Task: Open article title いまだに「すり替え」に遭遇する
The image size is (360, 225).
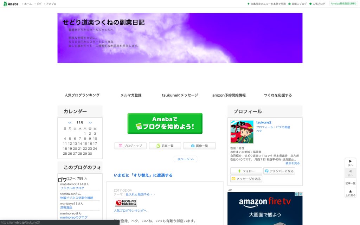Action: click(143, 175)
